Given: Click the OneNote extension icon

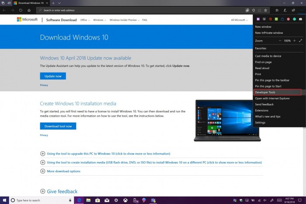Looking at the screenshot, I should point(258,19).
